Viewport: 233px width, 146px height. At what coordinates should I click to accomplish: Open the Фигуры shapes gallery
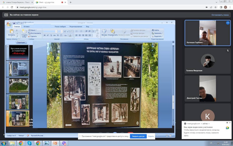coord(104,32)
